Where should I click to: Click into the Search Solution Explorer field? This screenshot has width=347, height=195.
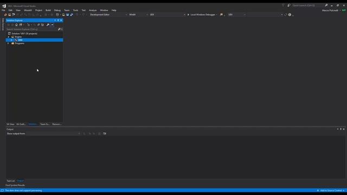[31, 29]
